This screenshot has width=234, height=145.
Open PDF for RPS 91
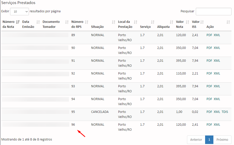pyautogui.click(x=209, y=61)
